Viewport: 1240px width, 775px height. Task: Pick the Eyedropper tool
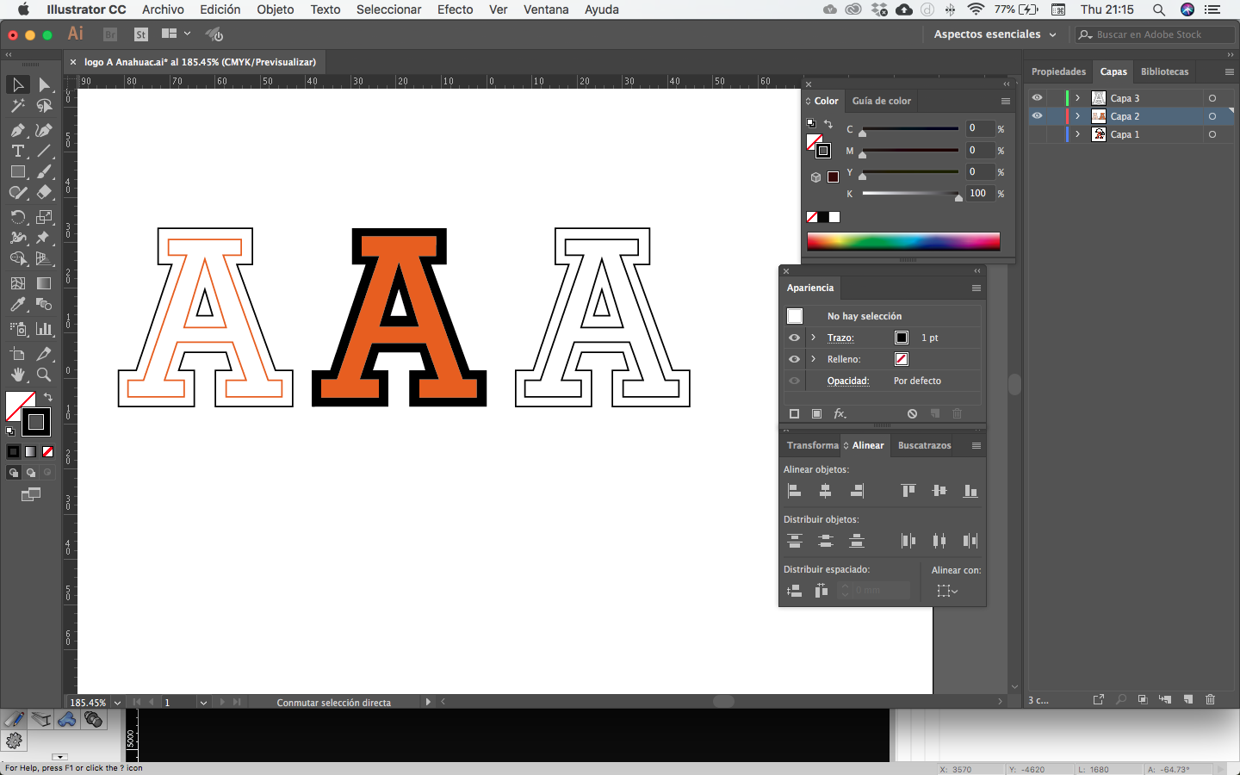(17, 304)
